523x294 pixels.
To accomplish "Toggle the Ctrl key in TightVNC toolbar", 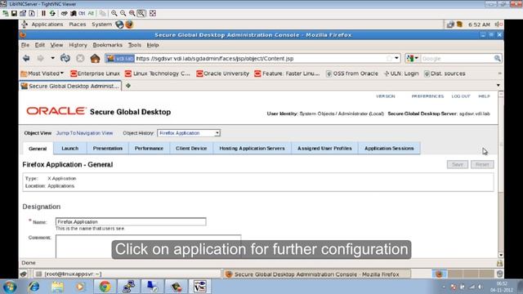I will 82,13.
